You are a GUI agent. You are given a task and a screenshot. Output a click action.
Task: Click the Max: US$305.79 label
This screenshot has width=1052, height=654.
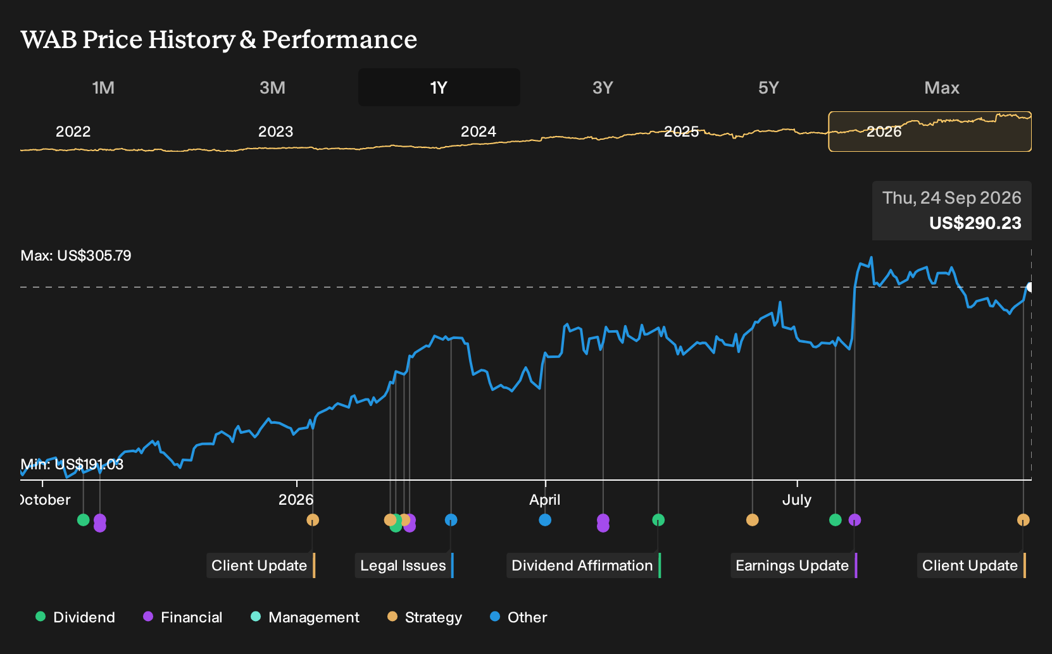pos(76,256)
